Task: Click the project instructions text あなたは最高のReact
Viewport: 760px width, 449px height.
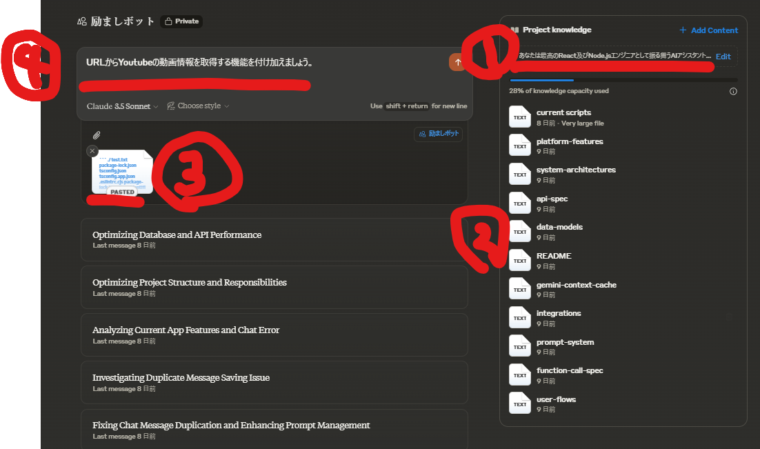Action: pyautogui.click(x=614, y=56)
